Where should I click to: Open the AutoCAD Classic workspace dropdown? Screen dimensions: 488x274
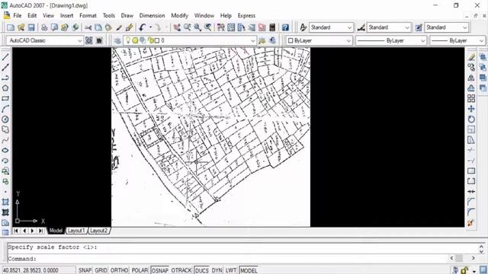[x=45, y=40]
